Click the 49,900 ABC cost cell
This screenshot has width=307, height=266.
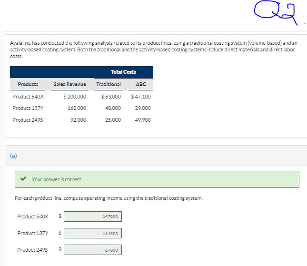point(143,120)
